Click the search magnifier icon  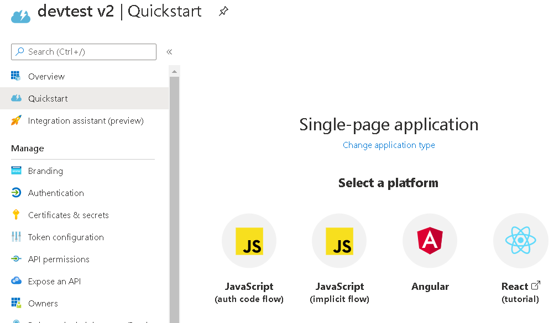pos(20,52)
